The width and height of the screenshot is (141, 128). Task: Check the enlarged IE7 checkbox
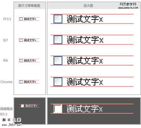tap(58, 40)
